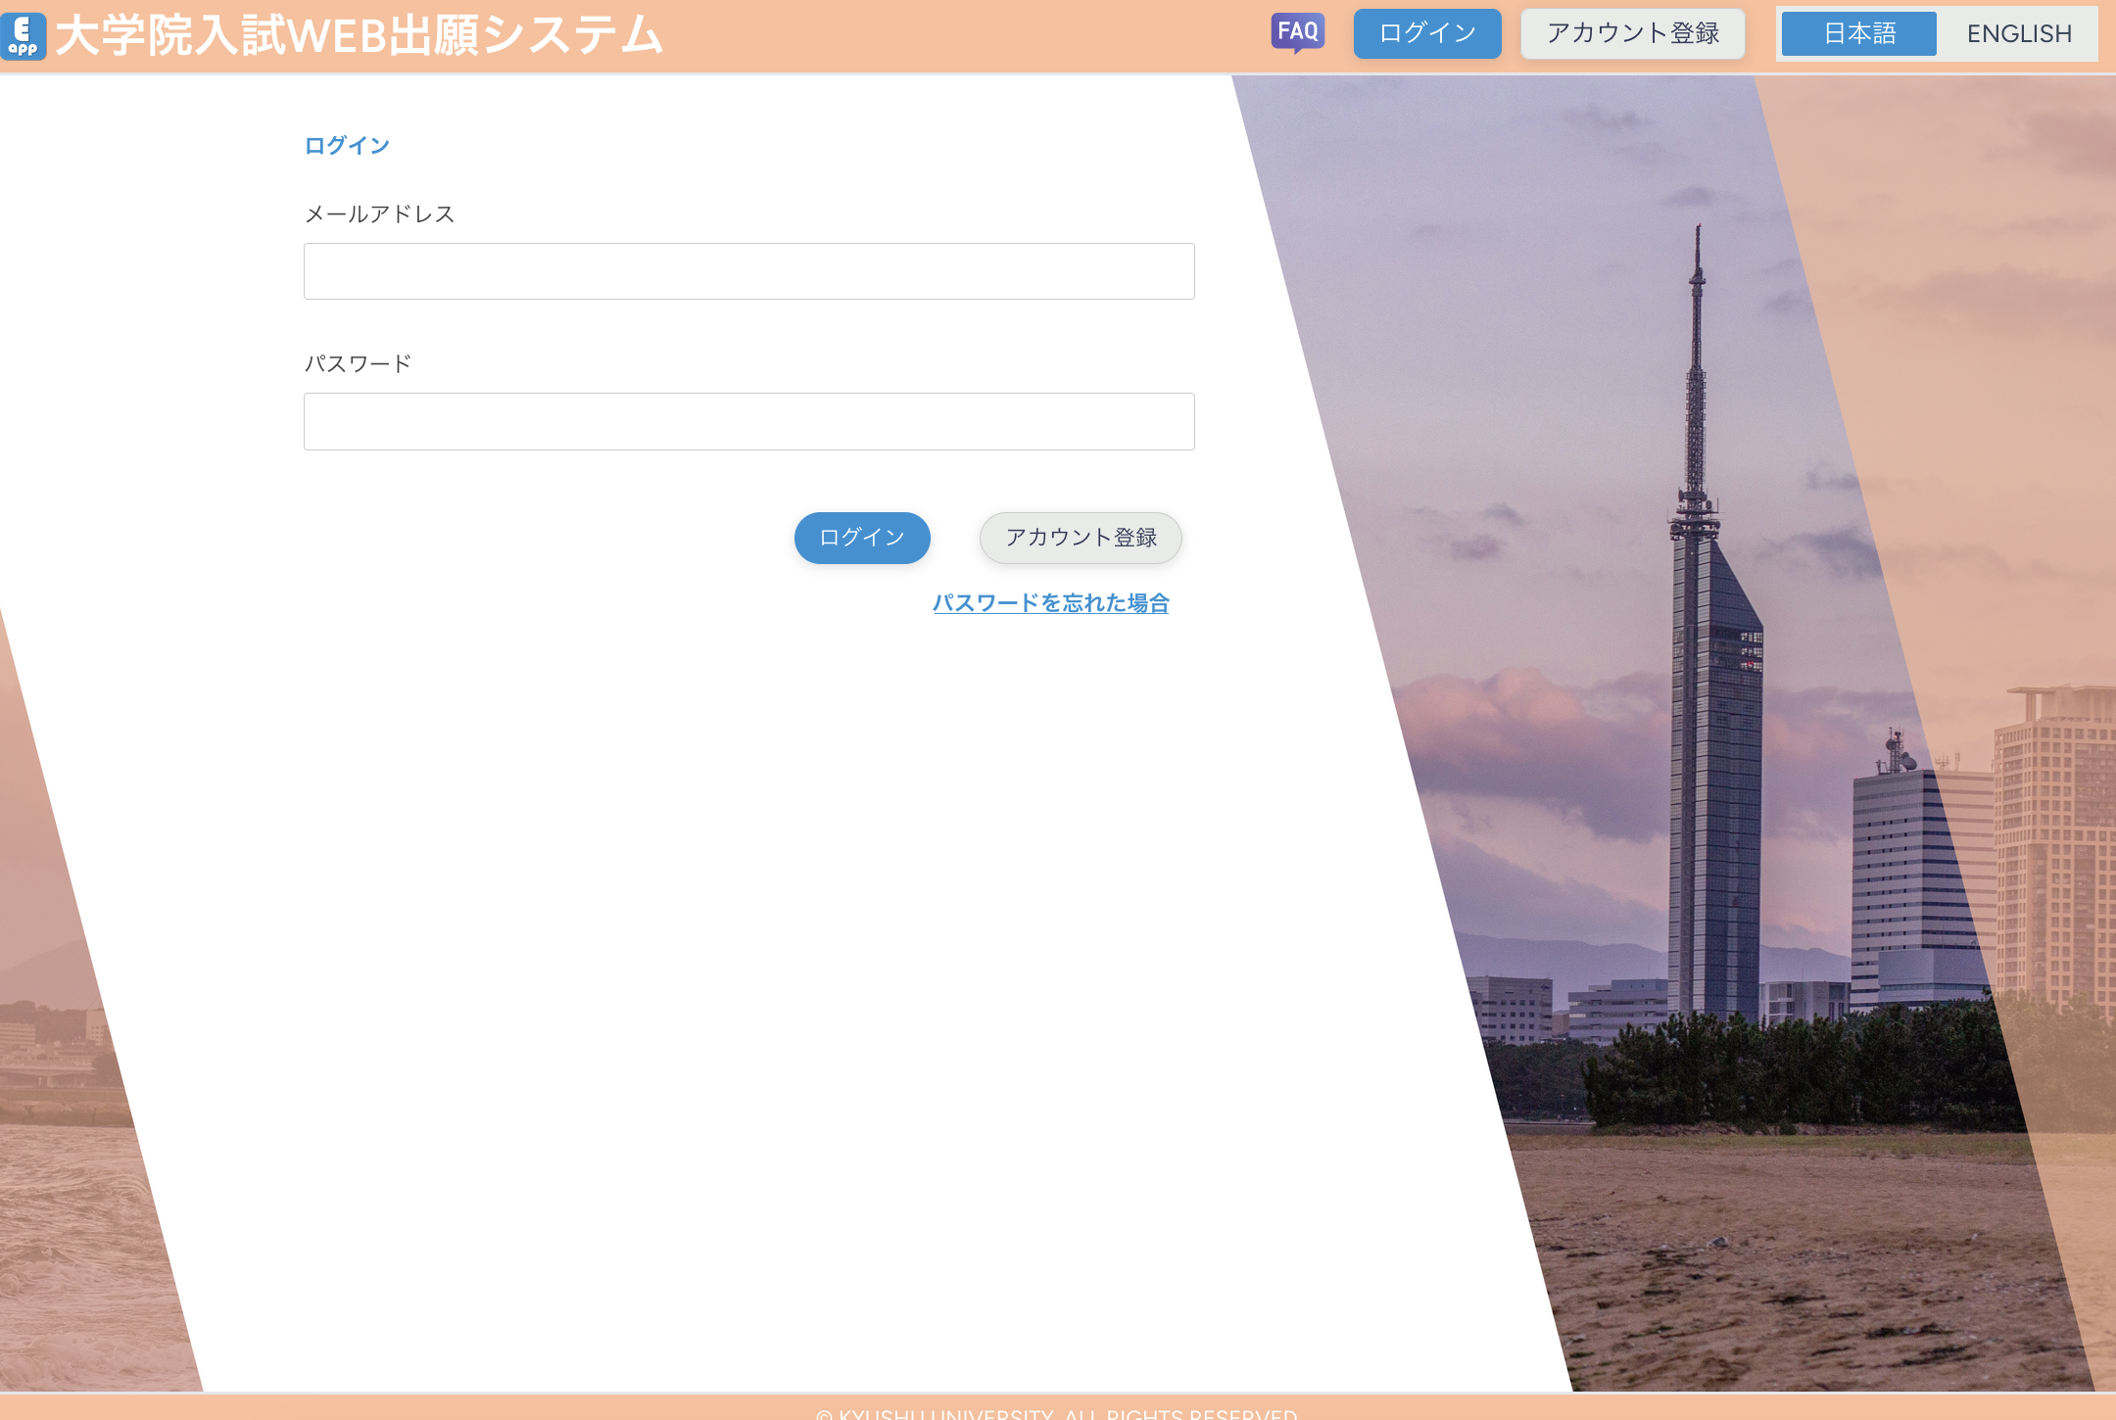2116x1420 pixels.
Task: Click the 大学院入試WEB出願システム site title
Action: 360,34
